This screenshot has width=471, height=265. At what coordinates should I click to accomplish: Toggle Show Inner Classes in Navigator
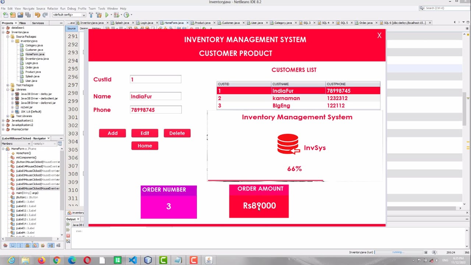[35, 245]
